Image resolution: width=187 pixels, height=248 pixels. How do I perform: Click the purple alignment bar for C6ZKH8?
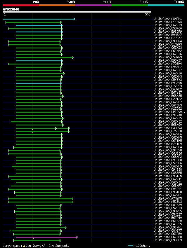click(46, 237)
